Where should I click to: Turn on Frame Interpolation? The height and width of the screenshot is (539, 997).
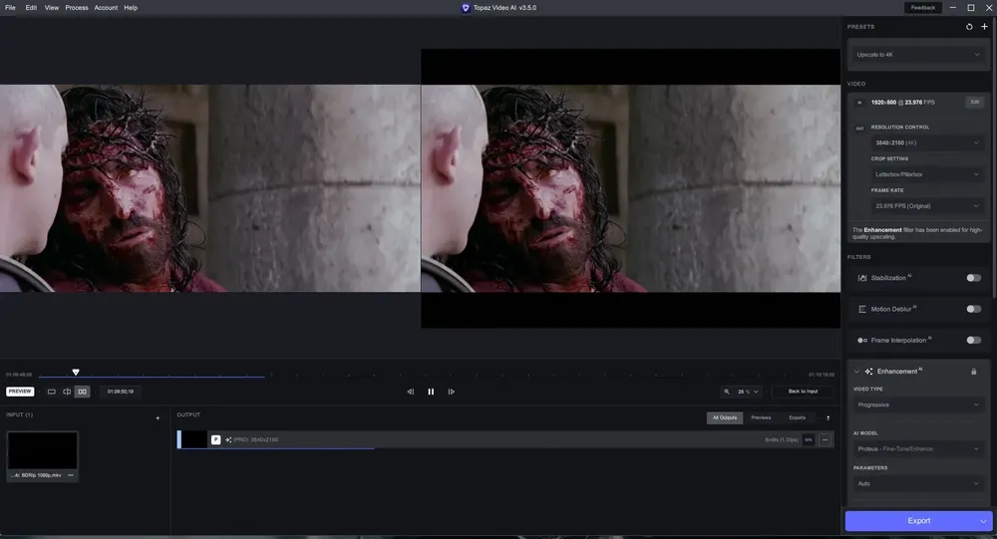(x=973, y=340)
